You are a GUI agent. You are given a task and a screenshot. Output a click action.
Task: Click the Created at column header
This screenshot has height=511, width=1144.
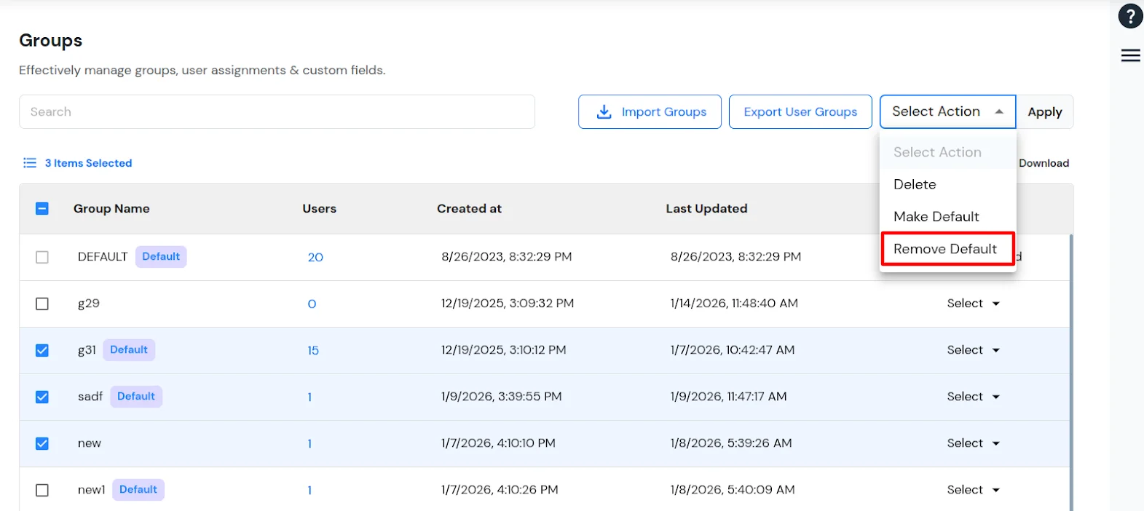[469, 209]
